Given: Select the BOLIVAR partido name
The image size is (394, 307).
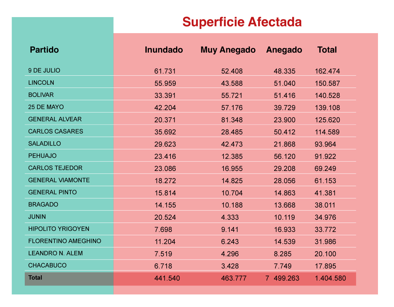Looking at the screenshot, I should (x=41, y=95).
